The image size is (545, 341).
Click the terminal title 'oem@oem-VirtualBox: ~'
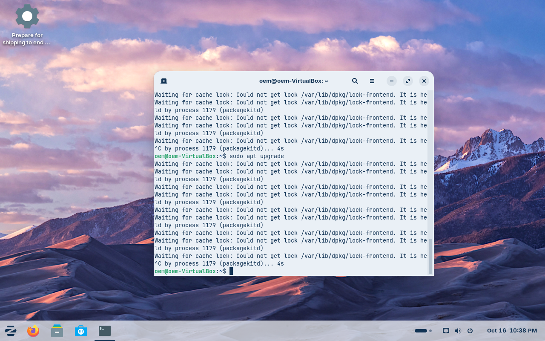coord(294,81)
